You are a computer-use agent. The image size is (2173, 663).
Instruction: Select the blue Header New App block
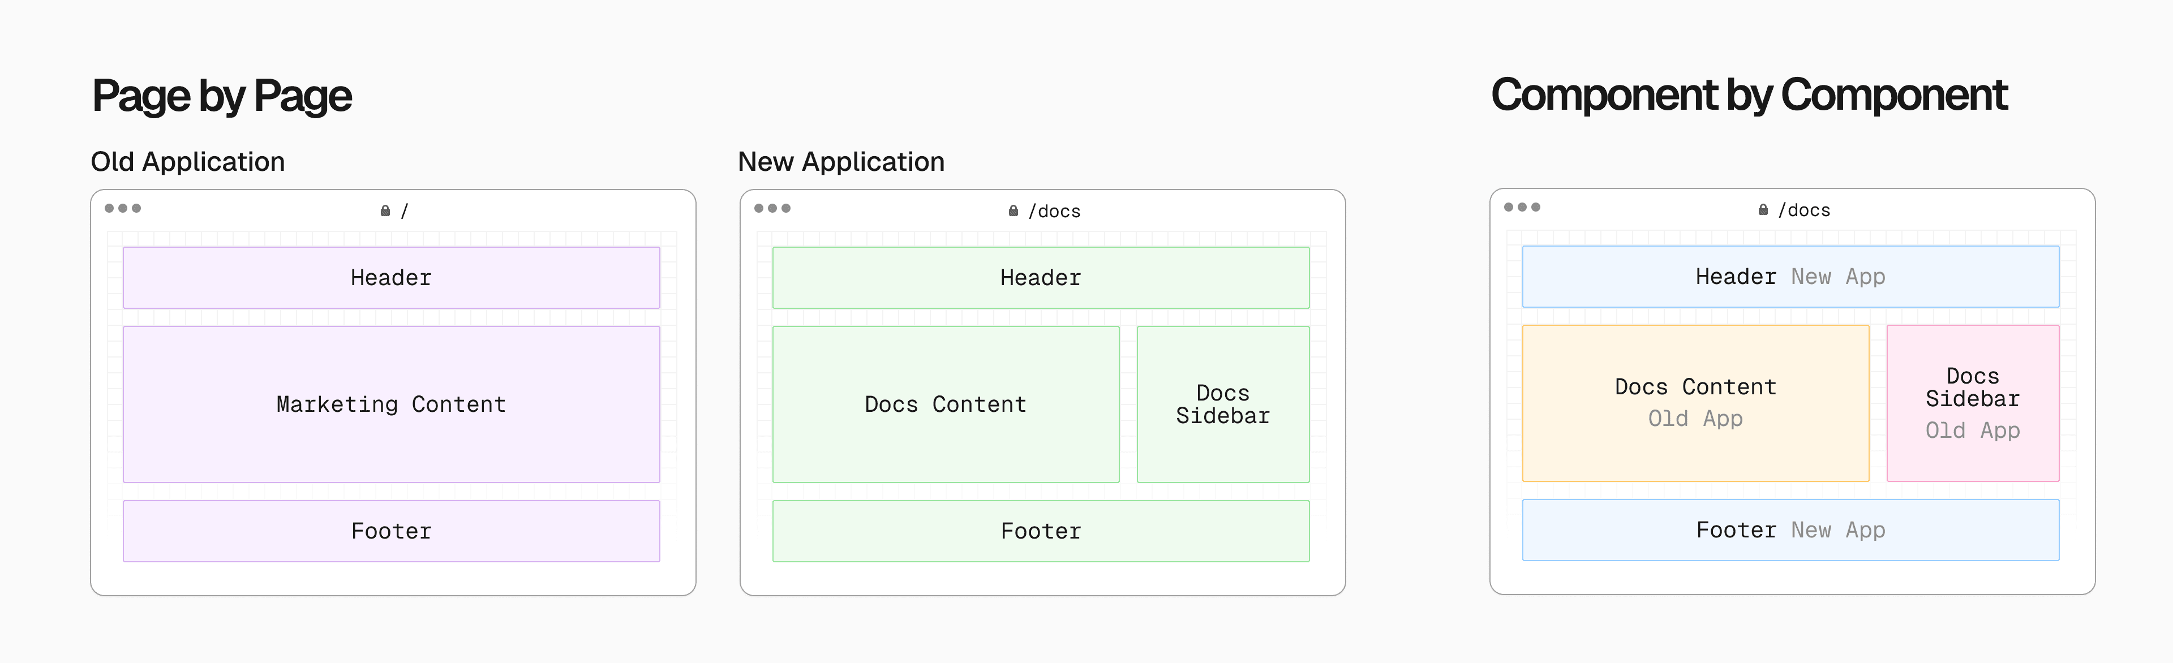pyautogui.click(x=1790, y=277)
